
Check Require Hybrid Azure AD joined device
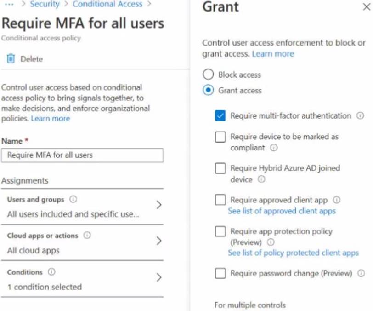[220, 168]
